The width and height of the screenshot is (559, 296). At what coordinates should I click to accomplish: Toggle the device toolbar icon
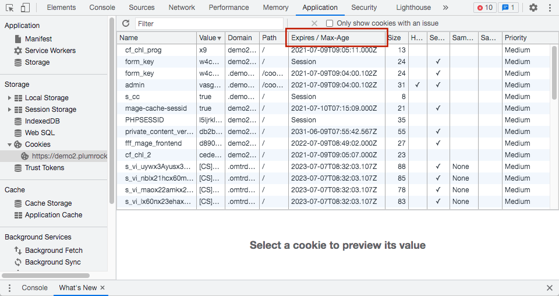pos(25,8)
